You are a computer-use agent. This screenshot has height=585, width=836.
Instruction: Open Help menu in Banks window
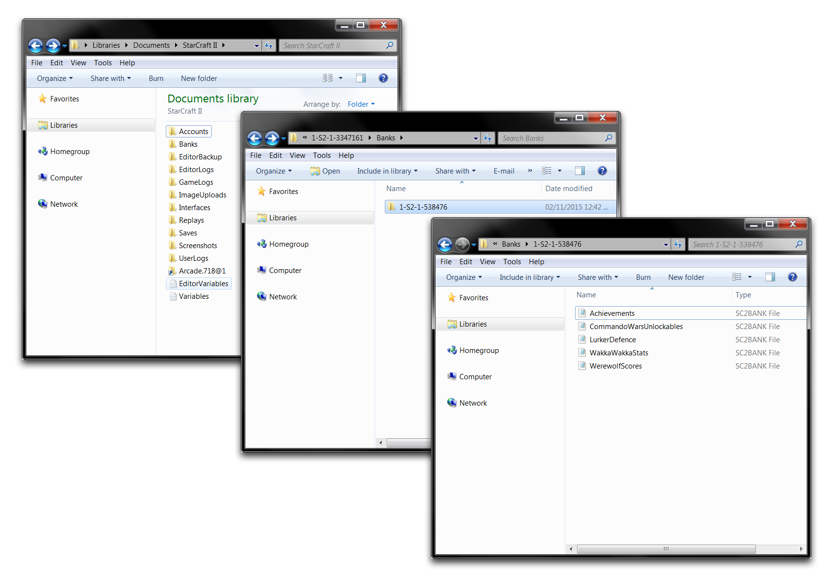[346, 155]
